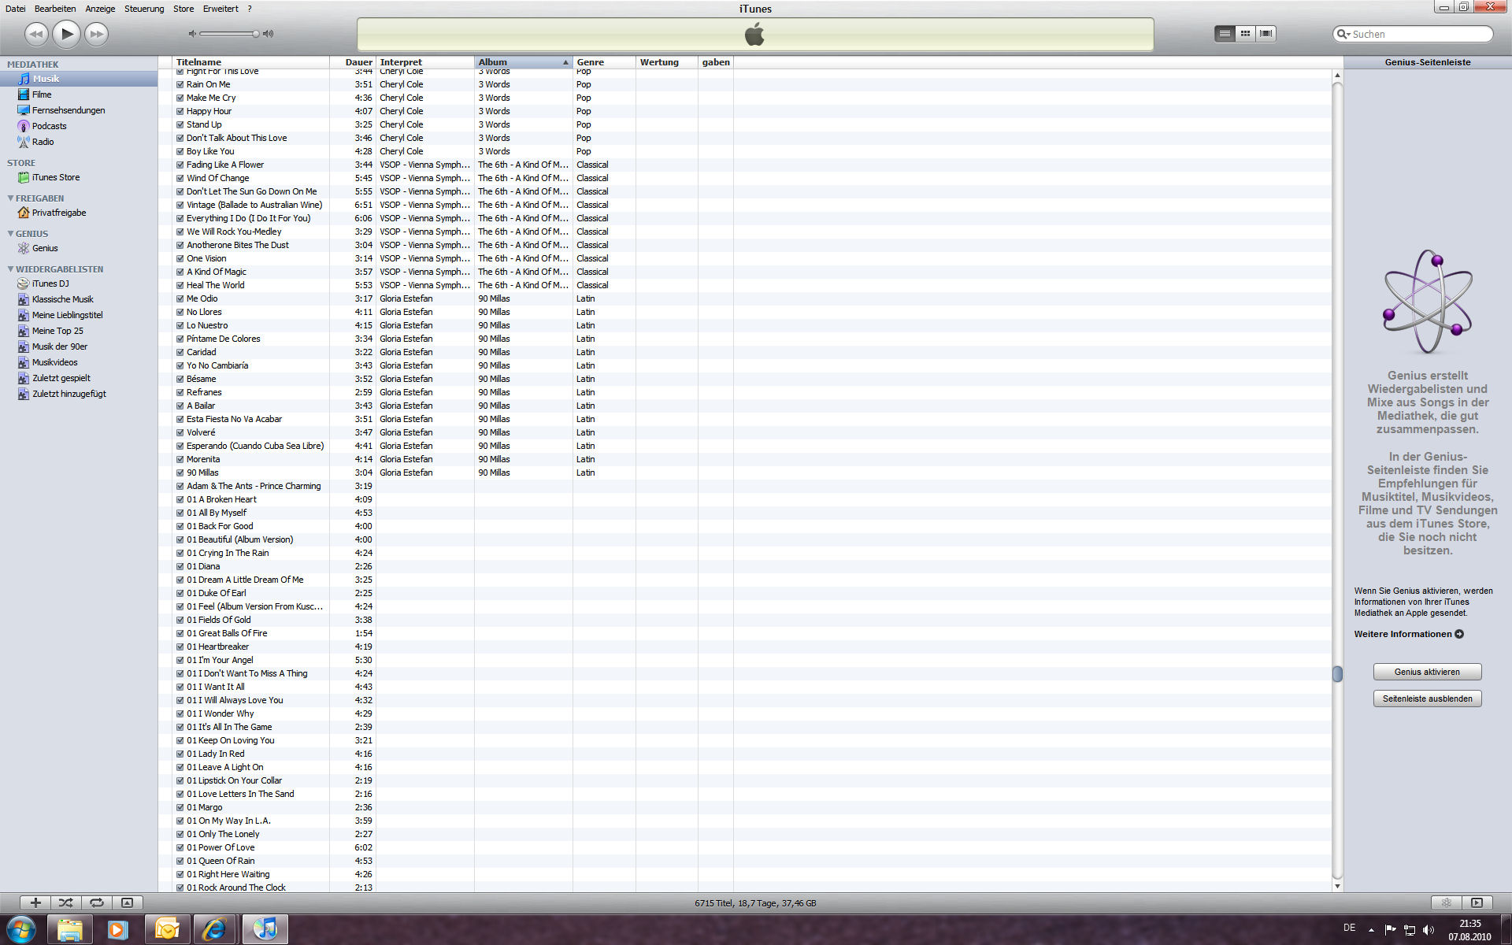This screenshot has width=1512, height=945.
Task: Click Seitenleiste ausblenden button
Action: pos(1427,699)
